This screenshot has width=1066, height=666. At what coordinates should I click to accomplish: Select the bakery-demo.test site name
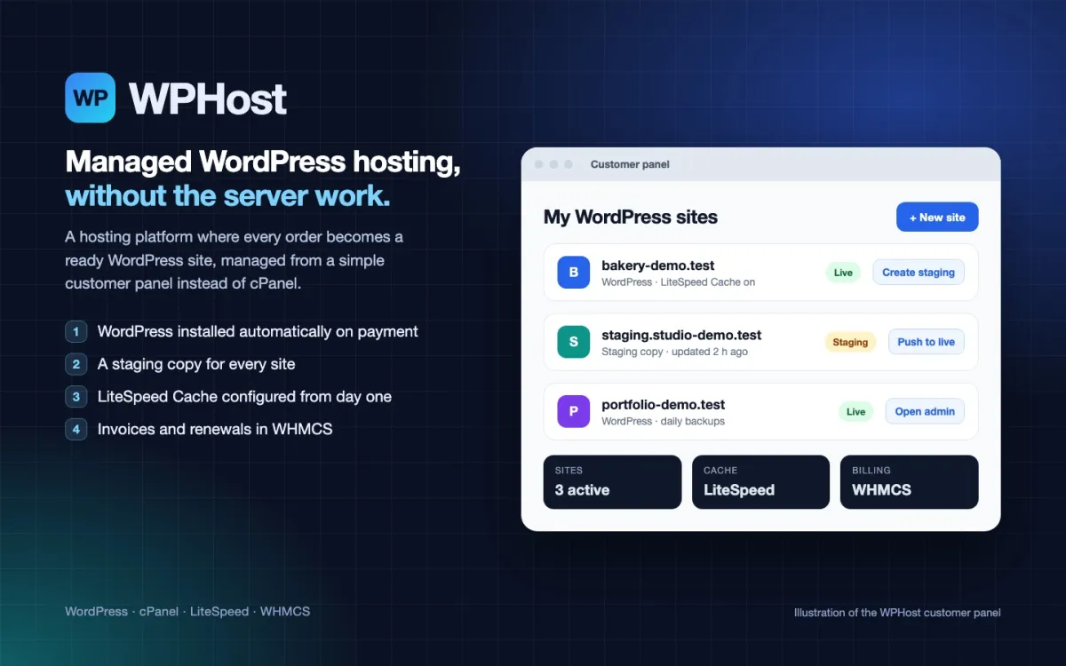[658, 266]
